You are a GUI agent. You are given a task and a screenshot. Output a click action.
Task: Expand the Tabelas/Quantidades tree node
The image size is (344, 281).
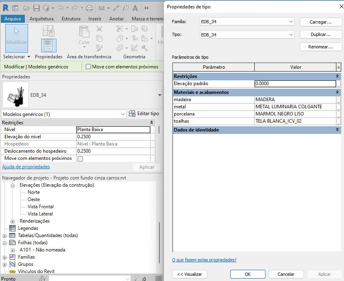[5, 236]
